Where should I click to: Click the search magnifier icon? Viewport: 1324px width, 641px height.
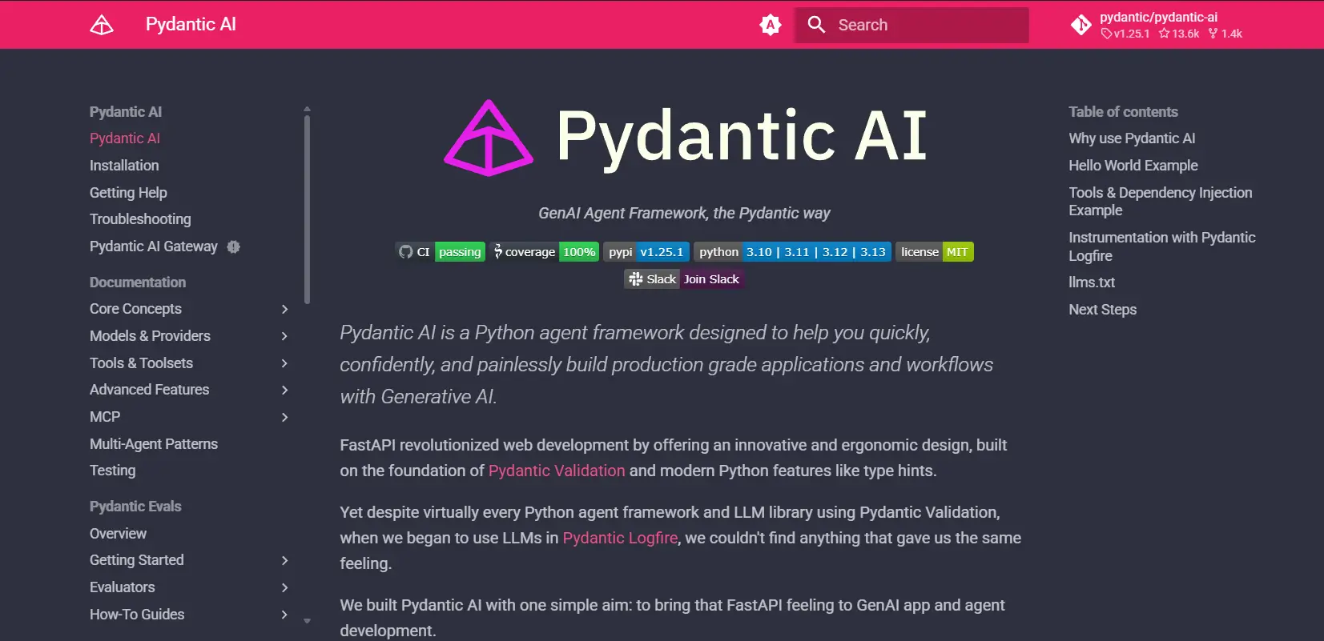816,25
